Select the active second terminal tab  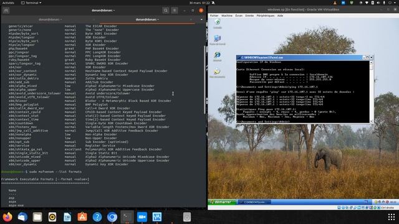click(x=147, y=19)
